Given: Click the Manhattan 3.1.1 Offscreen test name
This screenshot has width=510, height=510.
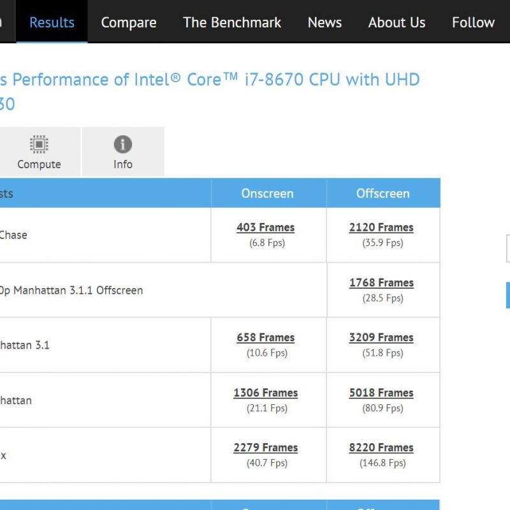Looking at the screenshot, I should click(x=71, y=291).
